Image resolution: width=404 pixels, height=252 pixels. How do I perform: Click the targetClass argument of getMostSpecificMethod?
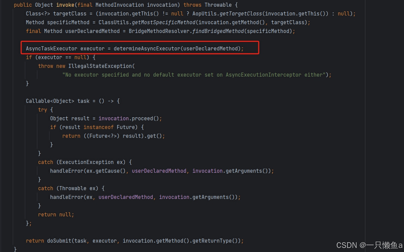click(288, 22)
